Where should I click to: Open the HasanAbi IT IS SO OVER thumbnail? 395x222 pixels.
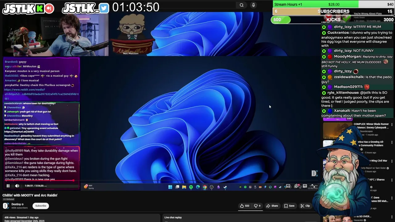[337, 218]
